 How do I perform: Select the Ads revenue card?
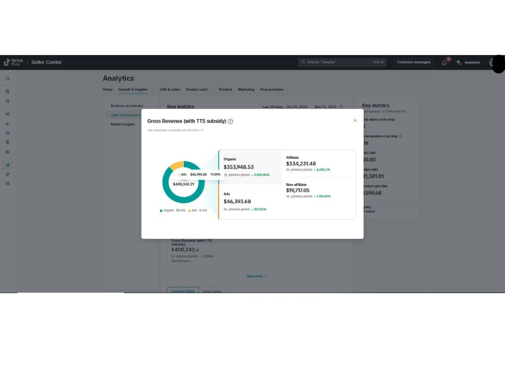pos(250,202)
